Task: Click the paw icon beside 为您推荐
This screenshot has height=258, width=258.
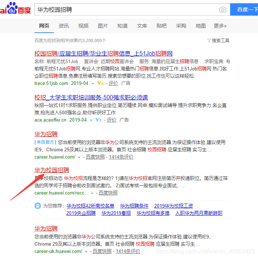Action: 38,206
